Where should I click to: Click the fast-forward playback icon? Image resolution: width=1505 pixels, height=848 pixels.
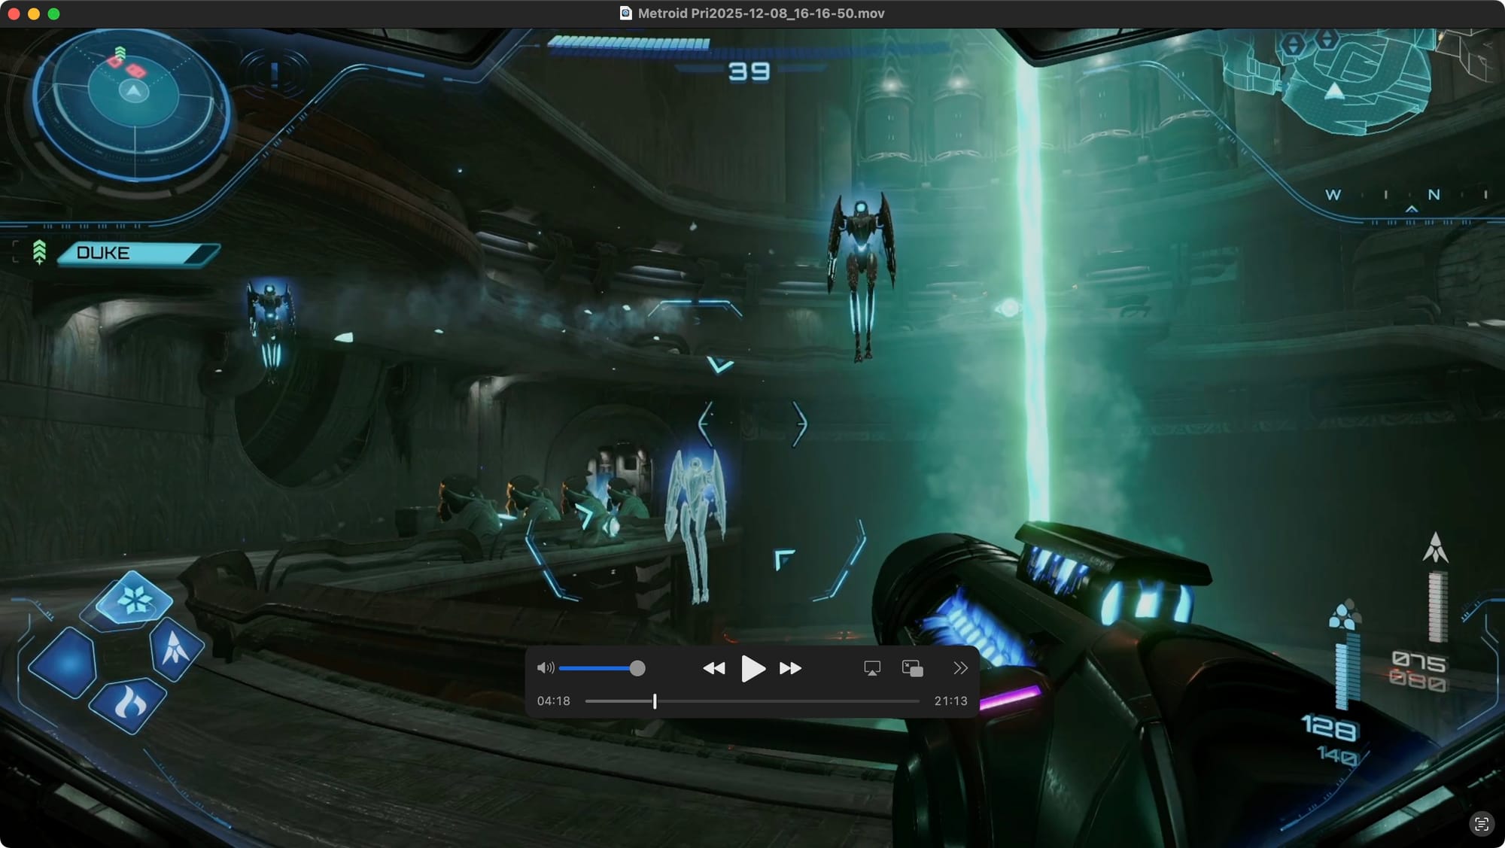[x=790, y=668]
